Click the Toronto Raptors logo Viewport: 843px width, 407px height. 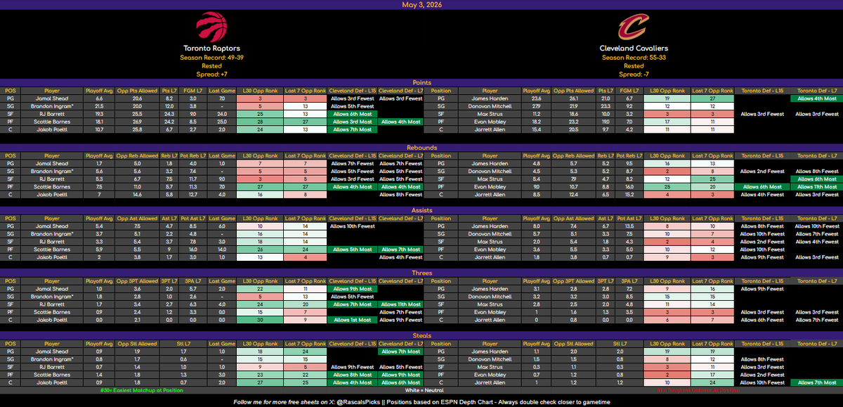pos(212,27)
